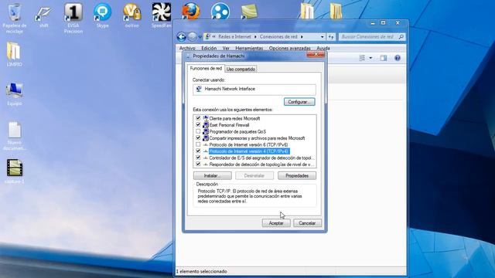Viewport: 495px width, 278px height.
Task: Open the Ayuda menu
Action: click(323, 48)
